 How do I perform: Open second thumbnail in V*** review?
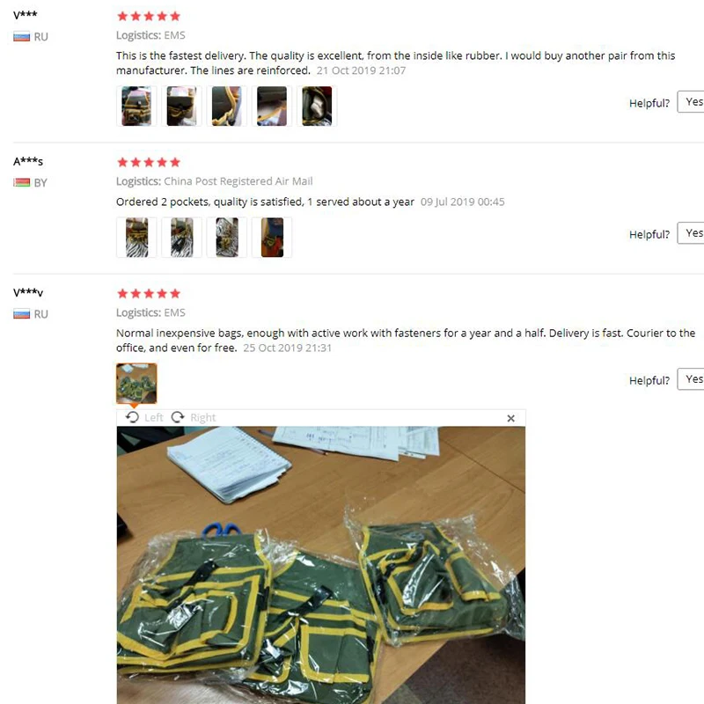point(181,106)
